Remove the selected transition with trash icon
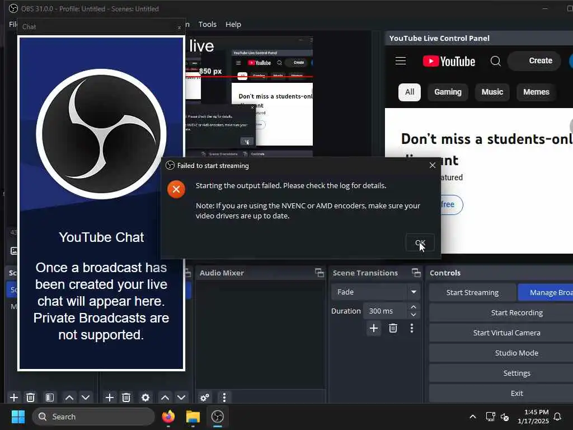This screenshot has height=430, width=573. tap(393, 328)
